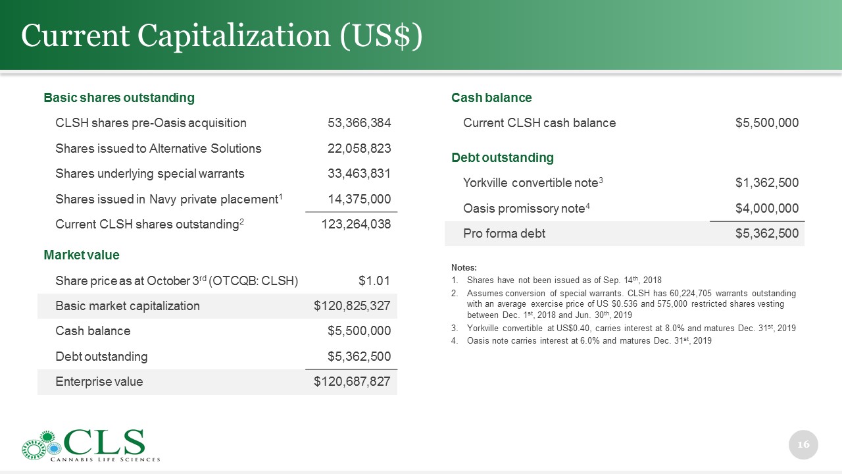842x474 pixels.
Task: Click $5,362,500 in the Pro forma debt row
Action: [x=767, y=233]
